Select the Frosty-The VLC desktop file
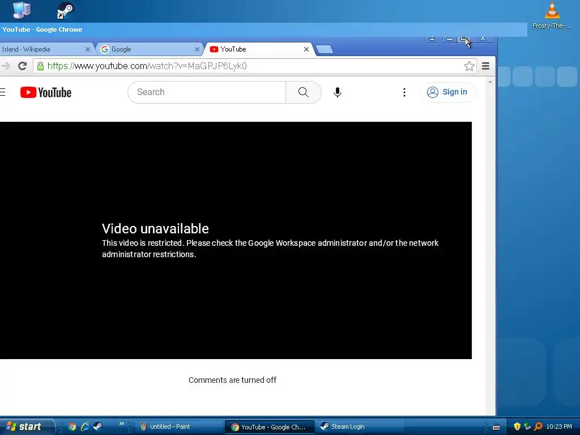This screenshot has width=580, height=435. click(x=552, y=15)
